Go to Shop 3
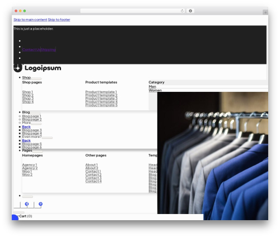The image size is (280, 237). (28, 99)
